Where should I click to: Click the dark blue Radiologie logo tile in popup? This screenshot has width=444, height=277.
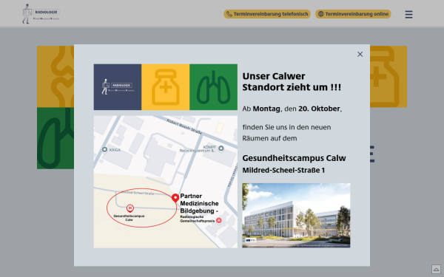point(118,87)
